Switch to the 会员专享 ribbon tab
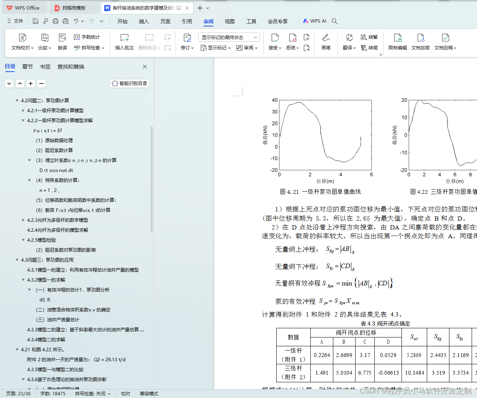The width and height of the screenshot is (477, 398). (278, 21)
